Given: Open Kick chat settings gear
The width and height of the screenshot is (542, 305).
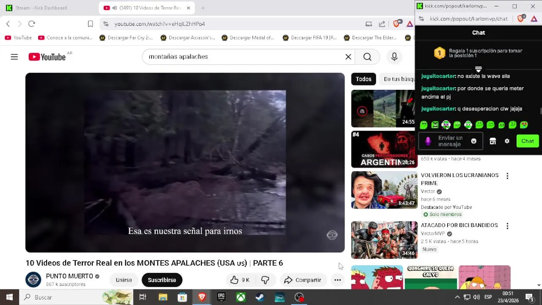Looking at the screenshot, I should [507, 141].
